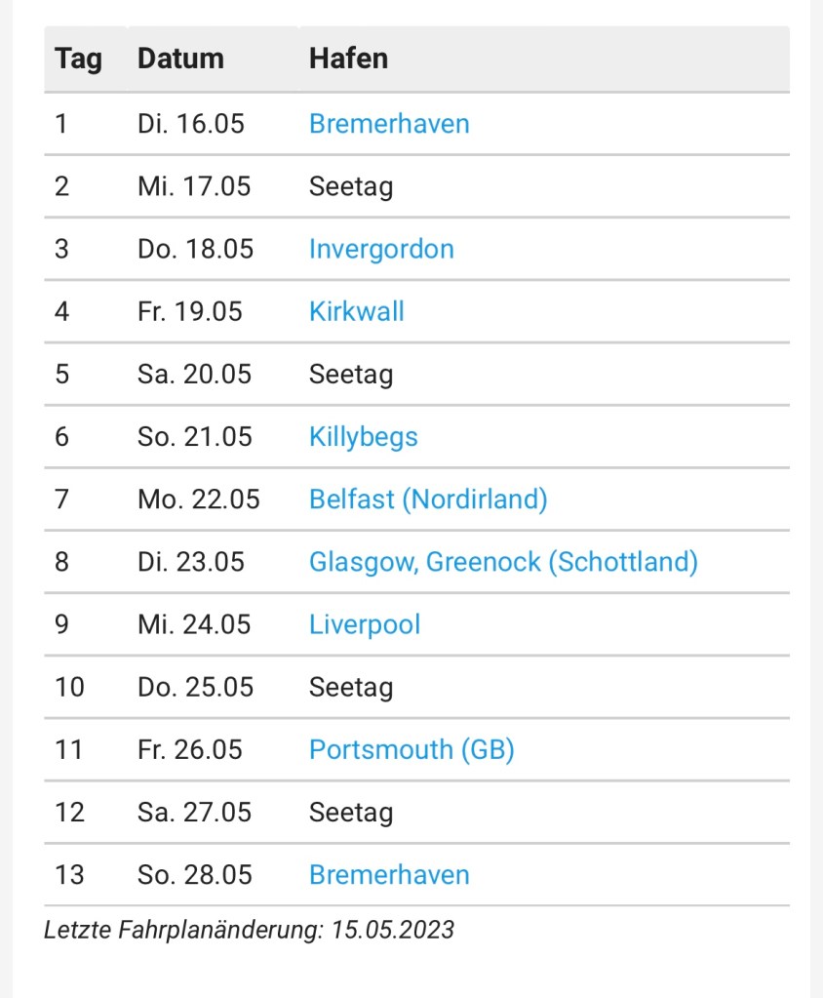Click the Tag column header
The width and height of the screenshot is (823, 998).
[x=78, y=59]
